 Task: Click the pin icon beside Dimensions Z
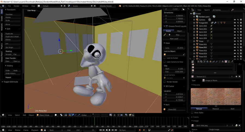(183, 9)
